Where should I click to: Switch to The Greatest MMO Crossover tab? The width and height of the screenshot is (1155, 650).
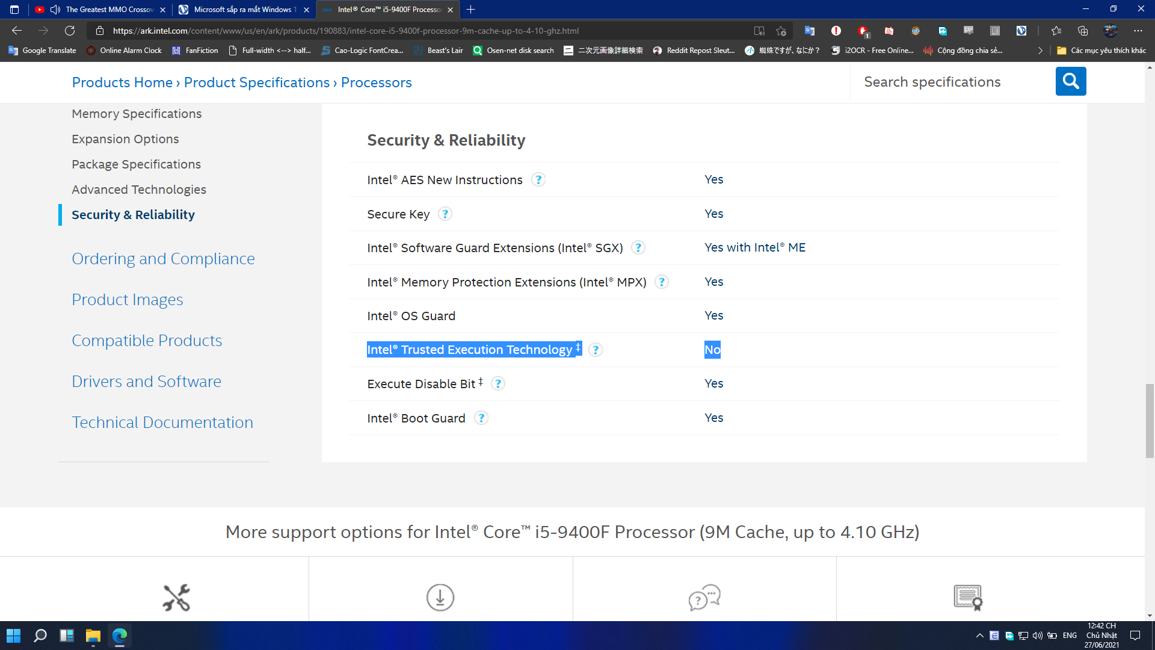pos(100,10)
